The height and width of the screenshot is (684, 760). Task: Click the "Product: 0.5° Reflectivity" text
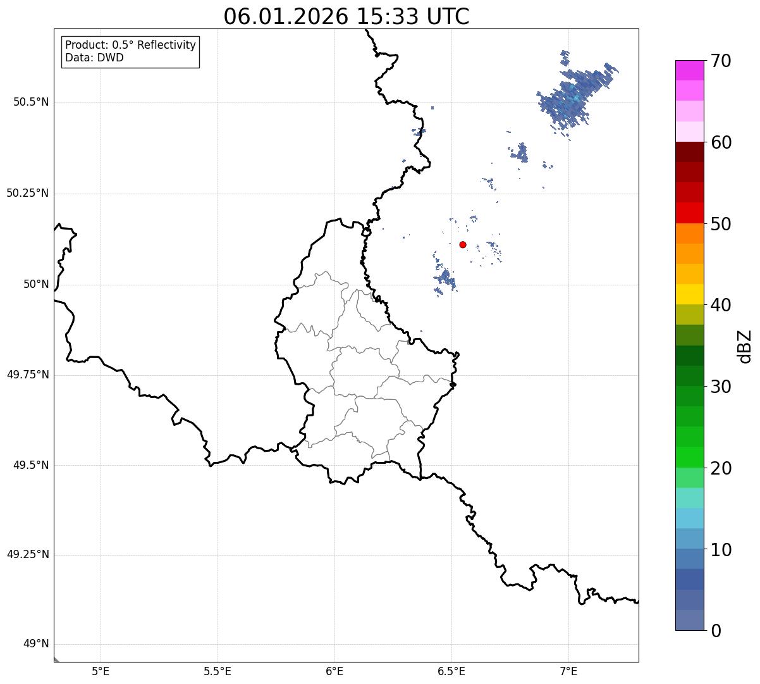pyautogui.click(x=130, y=46)
